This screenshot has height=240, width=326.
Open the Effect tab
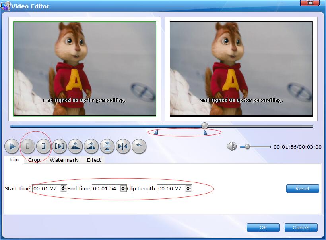click(94, 160)
